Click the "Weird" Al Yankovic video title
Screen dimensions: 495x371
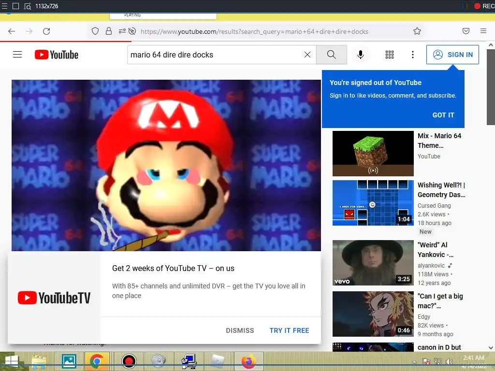[436, 250]
